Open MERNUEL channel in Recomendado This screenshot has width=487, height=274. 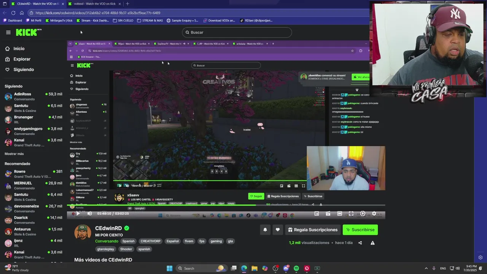(33, 185)
